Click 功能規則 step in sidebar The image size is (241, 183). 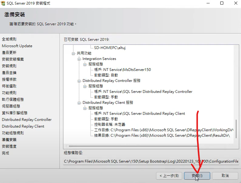tap(9, 93)
